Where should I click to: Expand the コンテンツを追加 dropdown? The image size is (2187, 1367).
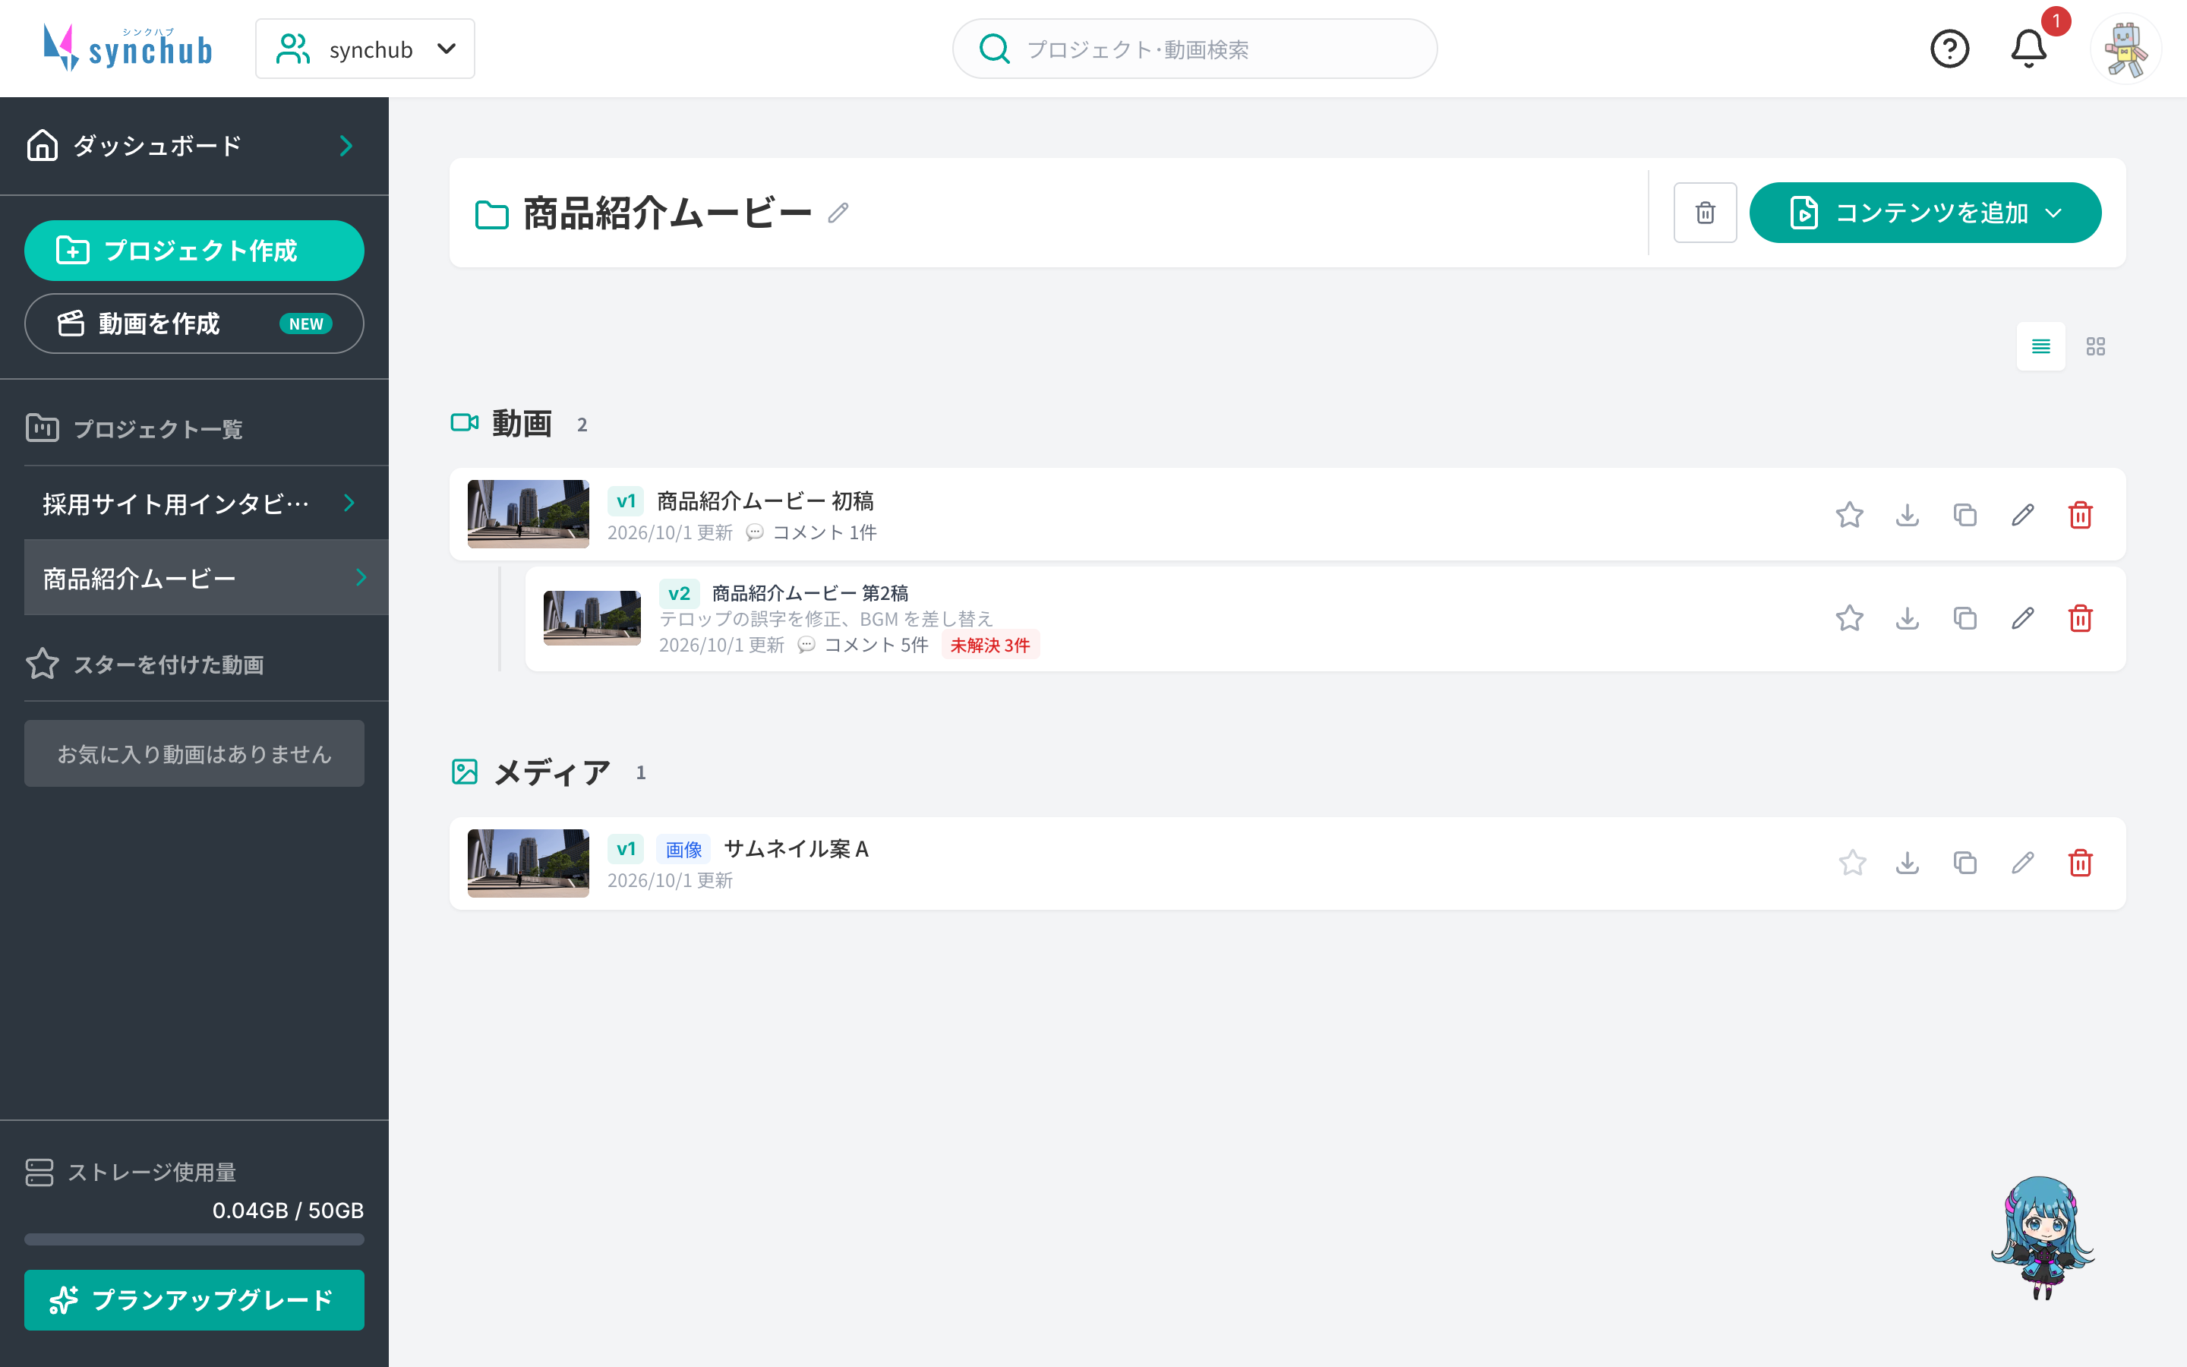coord(1925,213)
